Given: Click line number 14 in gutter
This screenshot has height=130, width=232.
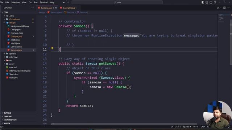Looking at the screenshot, I should click(45, 64).
